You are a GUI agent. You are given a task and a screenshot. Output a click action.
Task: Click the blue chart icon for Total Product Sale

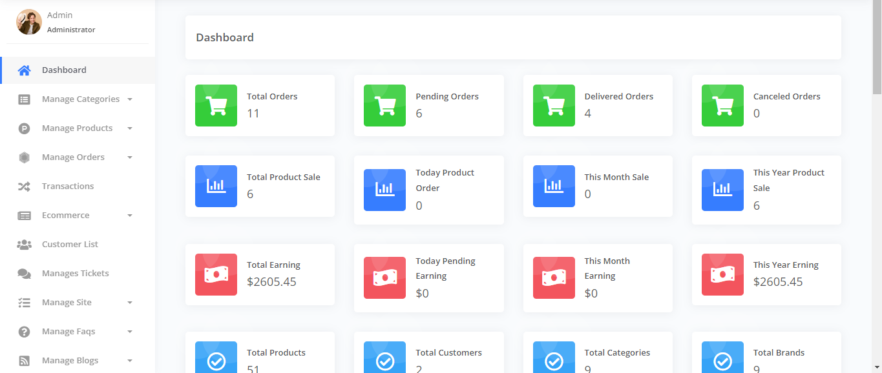(216, 186)
